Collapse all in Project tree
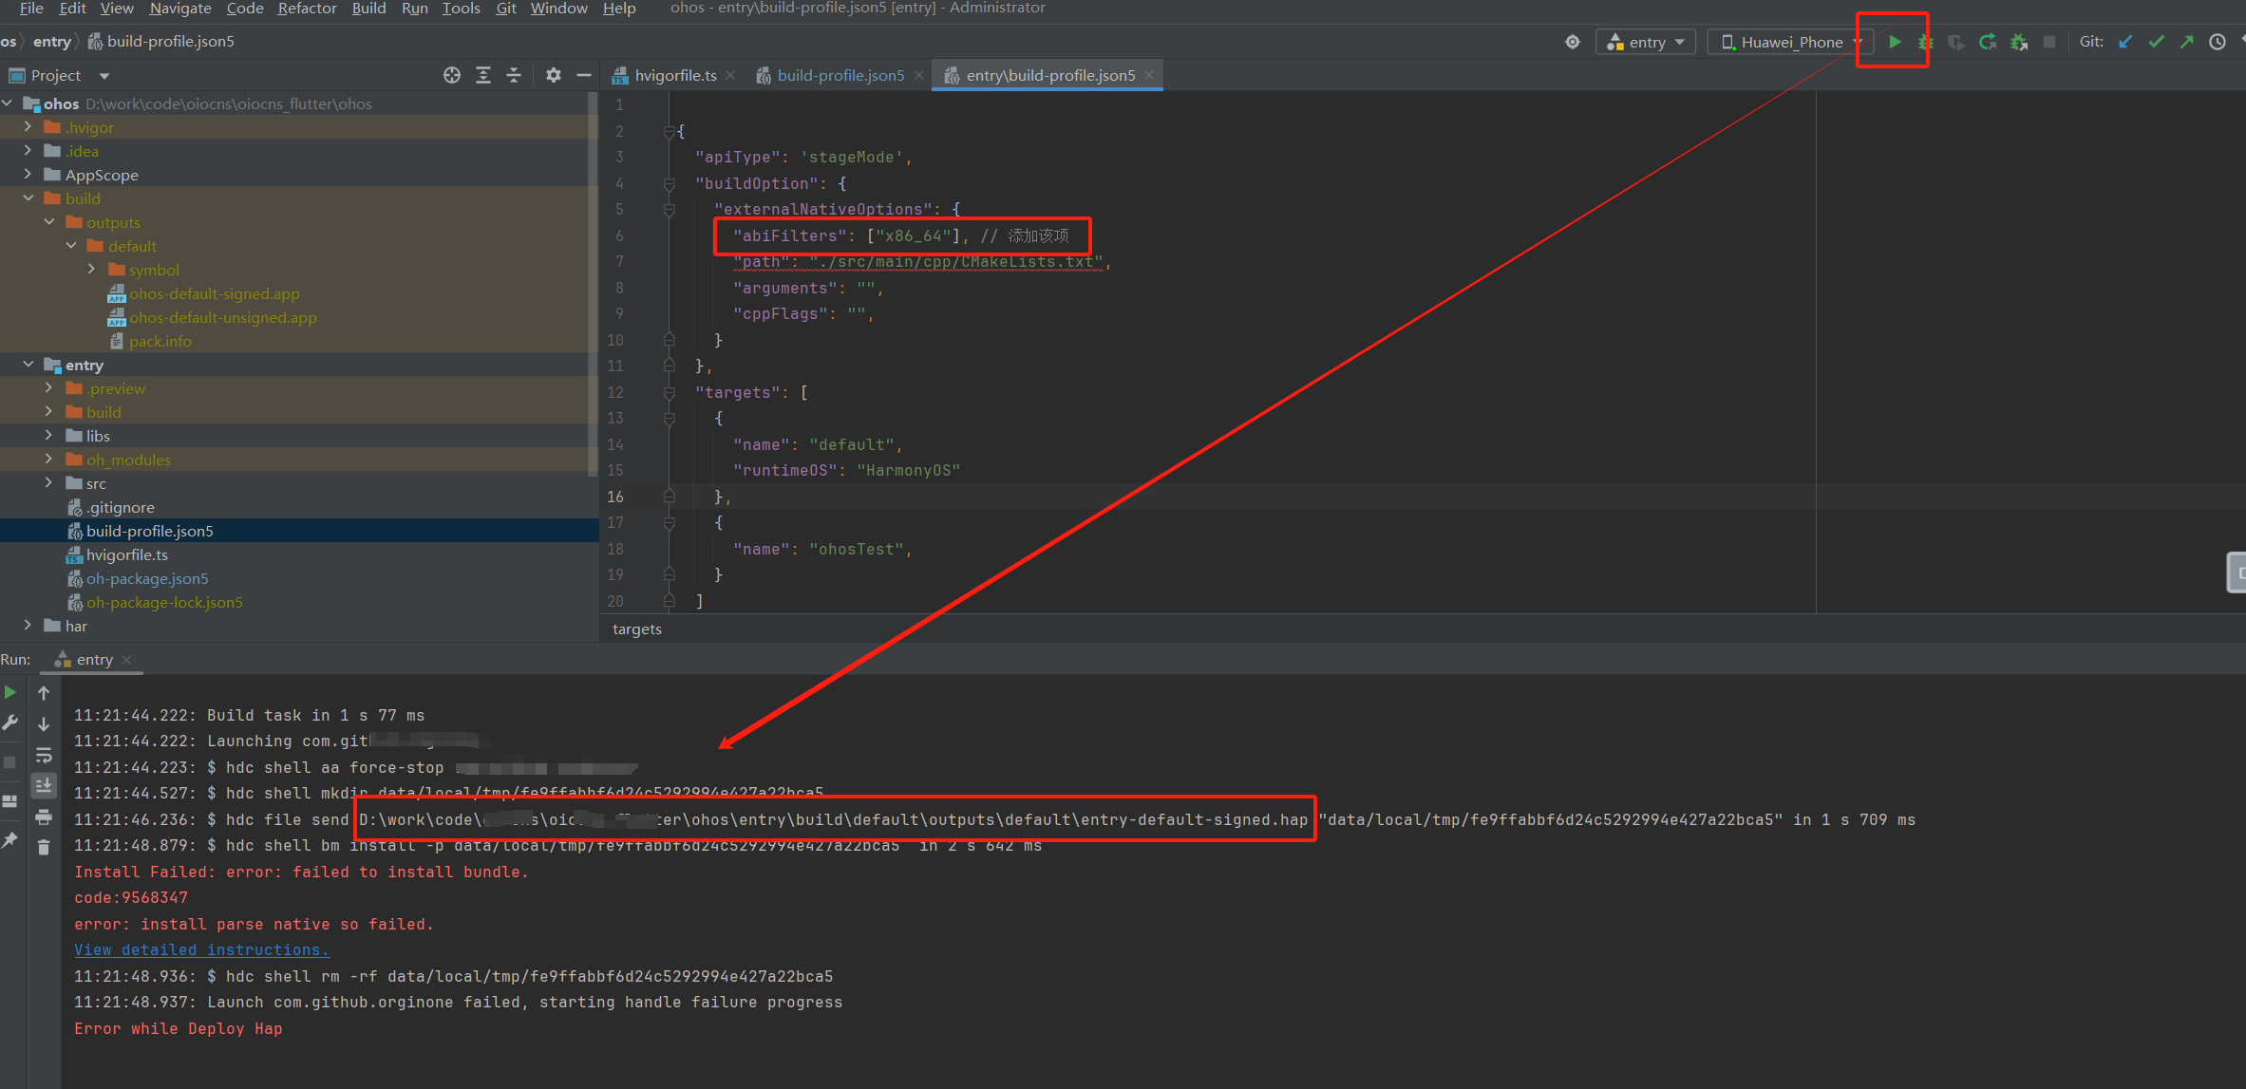The width and height of the screenshot is (2246, 1089). (514, 75)
